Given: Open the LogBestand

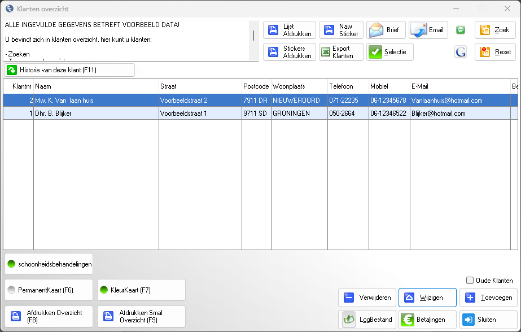Looking at the screenshot, I should pyautogui.click(x=367, y=320).
